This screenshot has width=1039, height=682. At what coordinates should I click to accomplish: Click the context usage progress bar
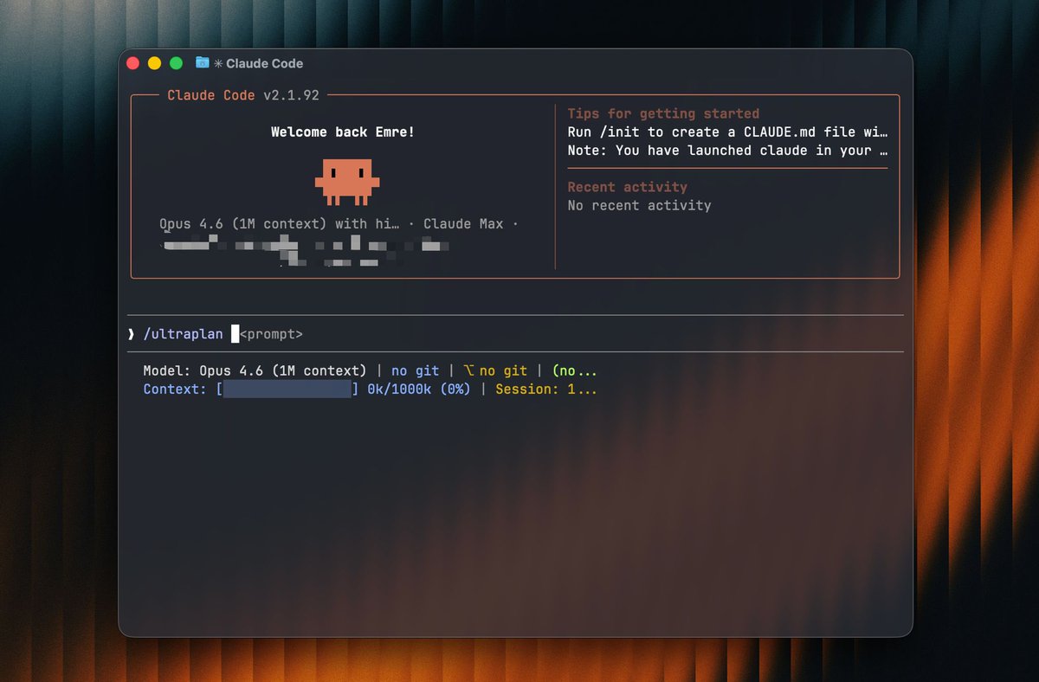(x=287, y=389)
